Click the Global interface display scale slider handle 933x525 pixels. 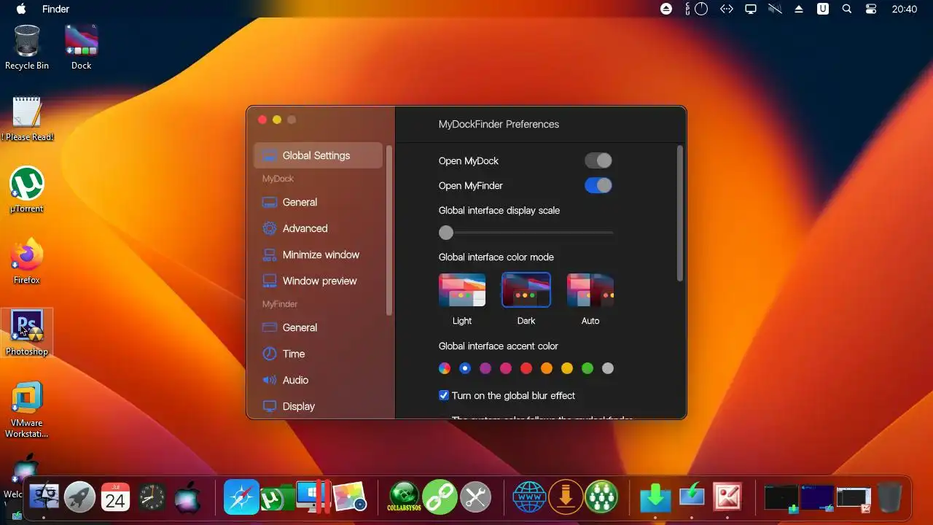pyautogui.click(x=446, y=233)
